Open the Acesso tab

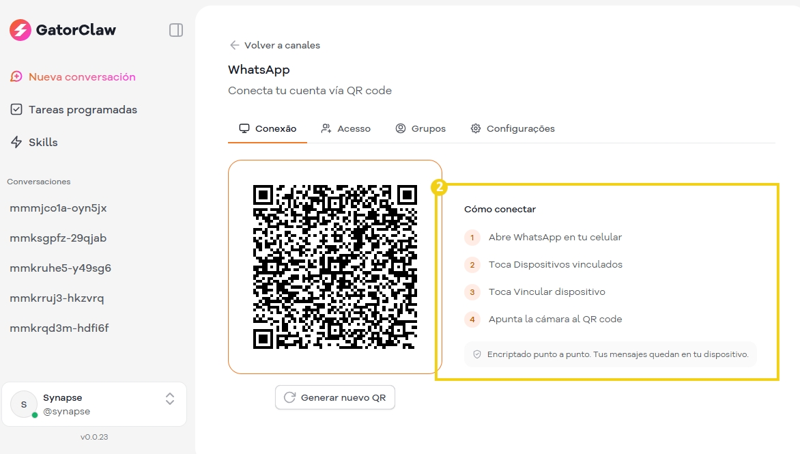click(346, 128)
